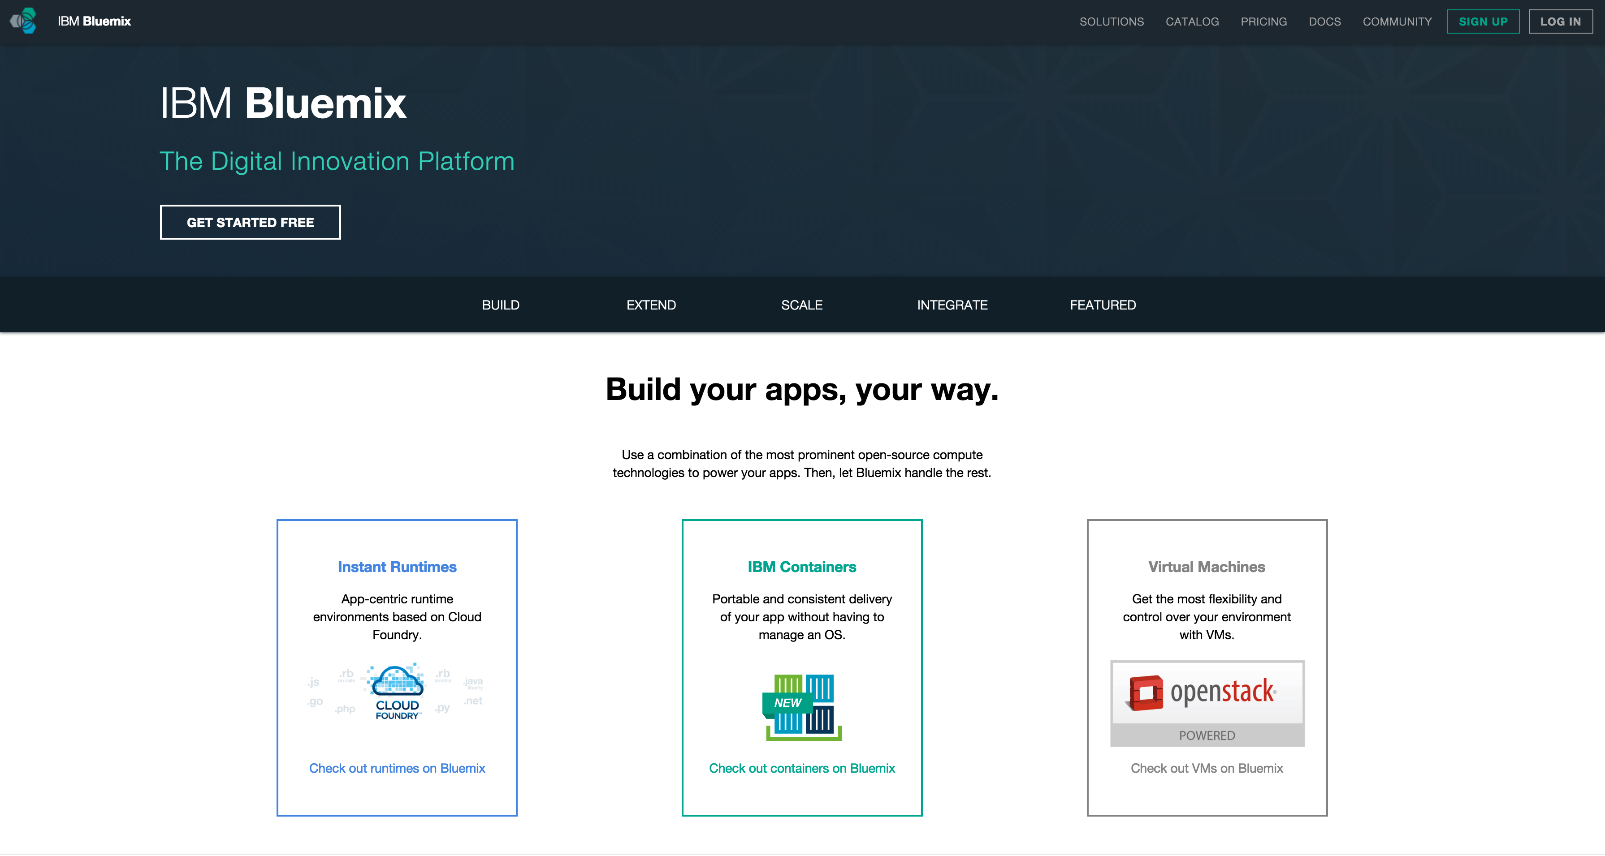Open the Featured tab

click(x=1103, y=305)
